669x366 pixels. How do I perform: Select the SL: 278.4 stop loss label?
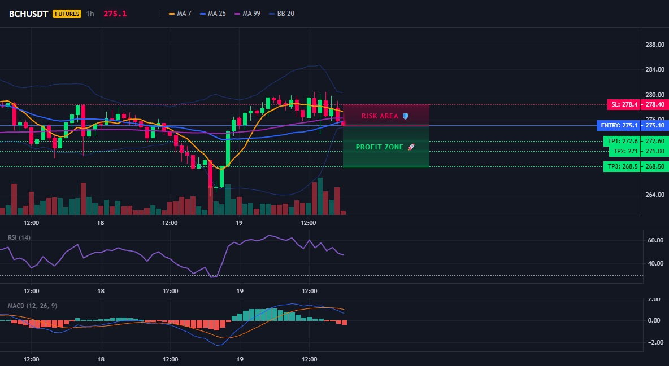pos(623,104)
